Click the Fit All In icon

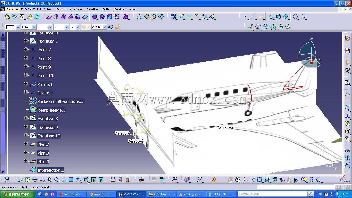point(28,179)
